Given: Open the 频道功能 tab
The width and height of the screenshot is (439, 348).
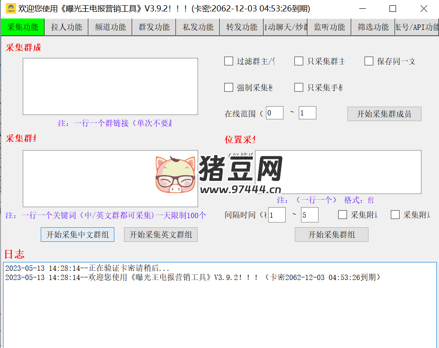Looking at the screenshot, I should (x=110, y=27).
